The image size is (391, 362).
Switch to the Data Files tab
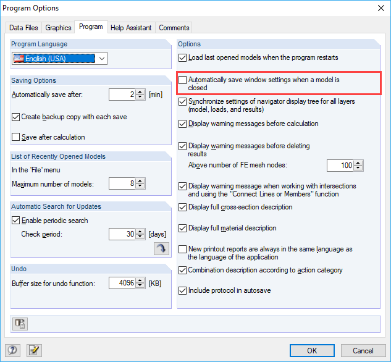(x=23, y=28)
